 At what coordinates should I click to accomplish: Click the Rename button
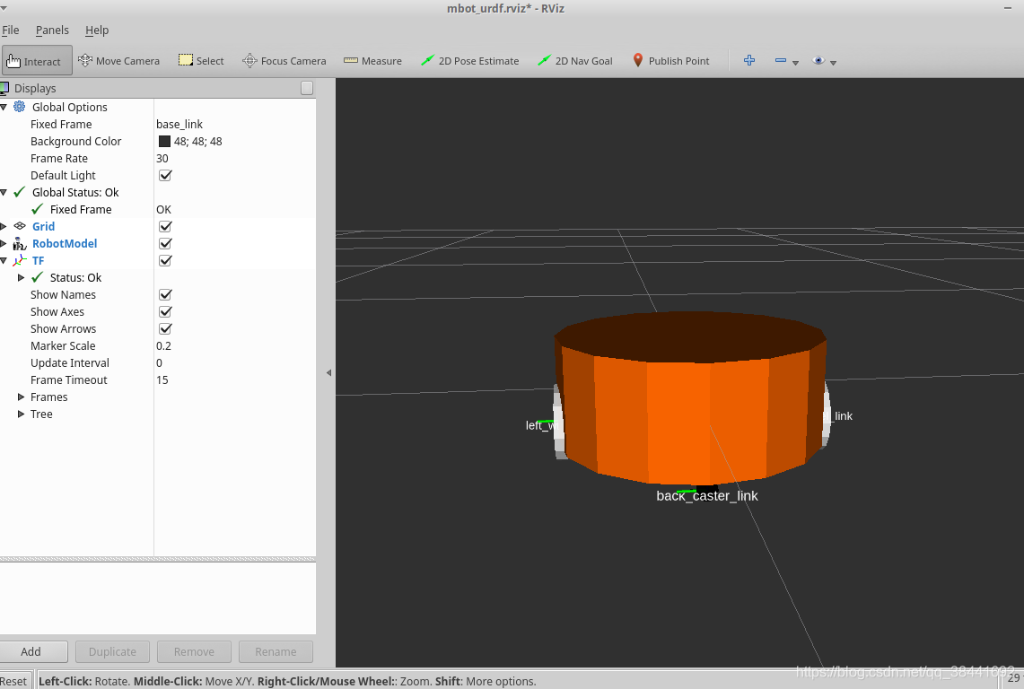pyautogui.click(x=276, y=651)
